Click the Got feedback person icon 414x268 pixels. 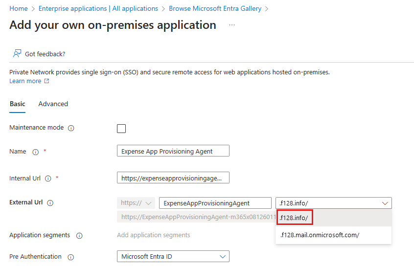[17, 53]
